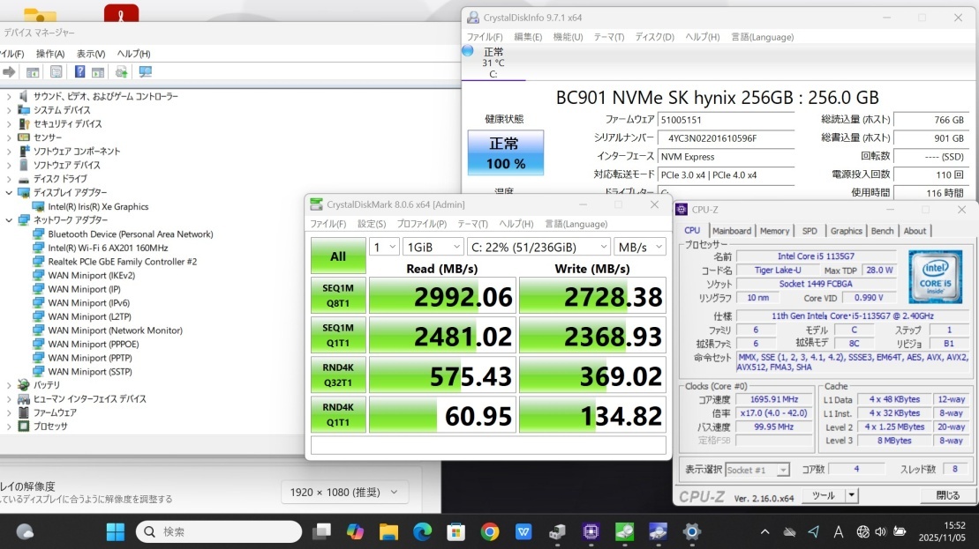Click the Properties icon in Device Manager toolbar
The width and height of the screenshot is (979, 549).
[x=56, y=72]
